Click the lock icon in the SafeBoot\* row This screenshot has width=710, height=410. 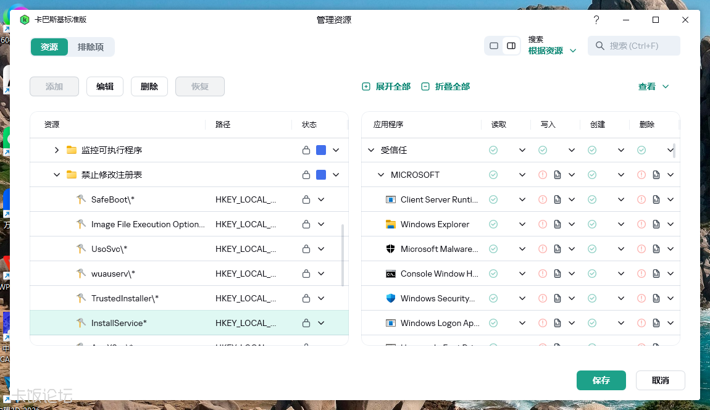coord(306,199)
